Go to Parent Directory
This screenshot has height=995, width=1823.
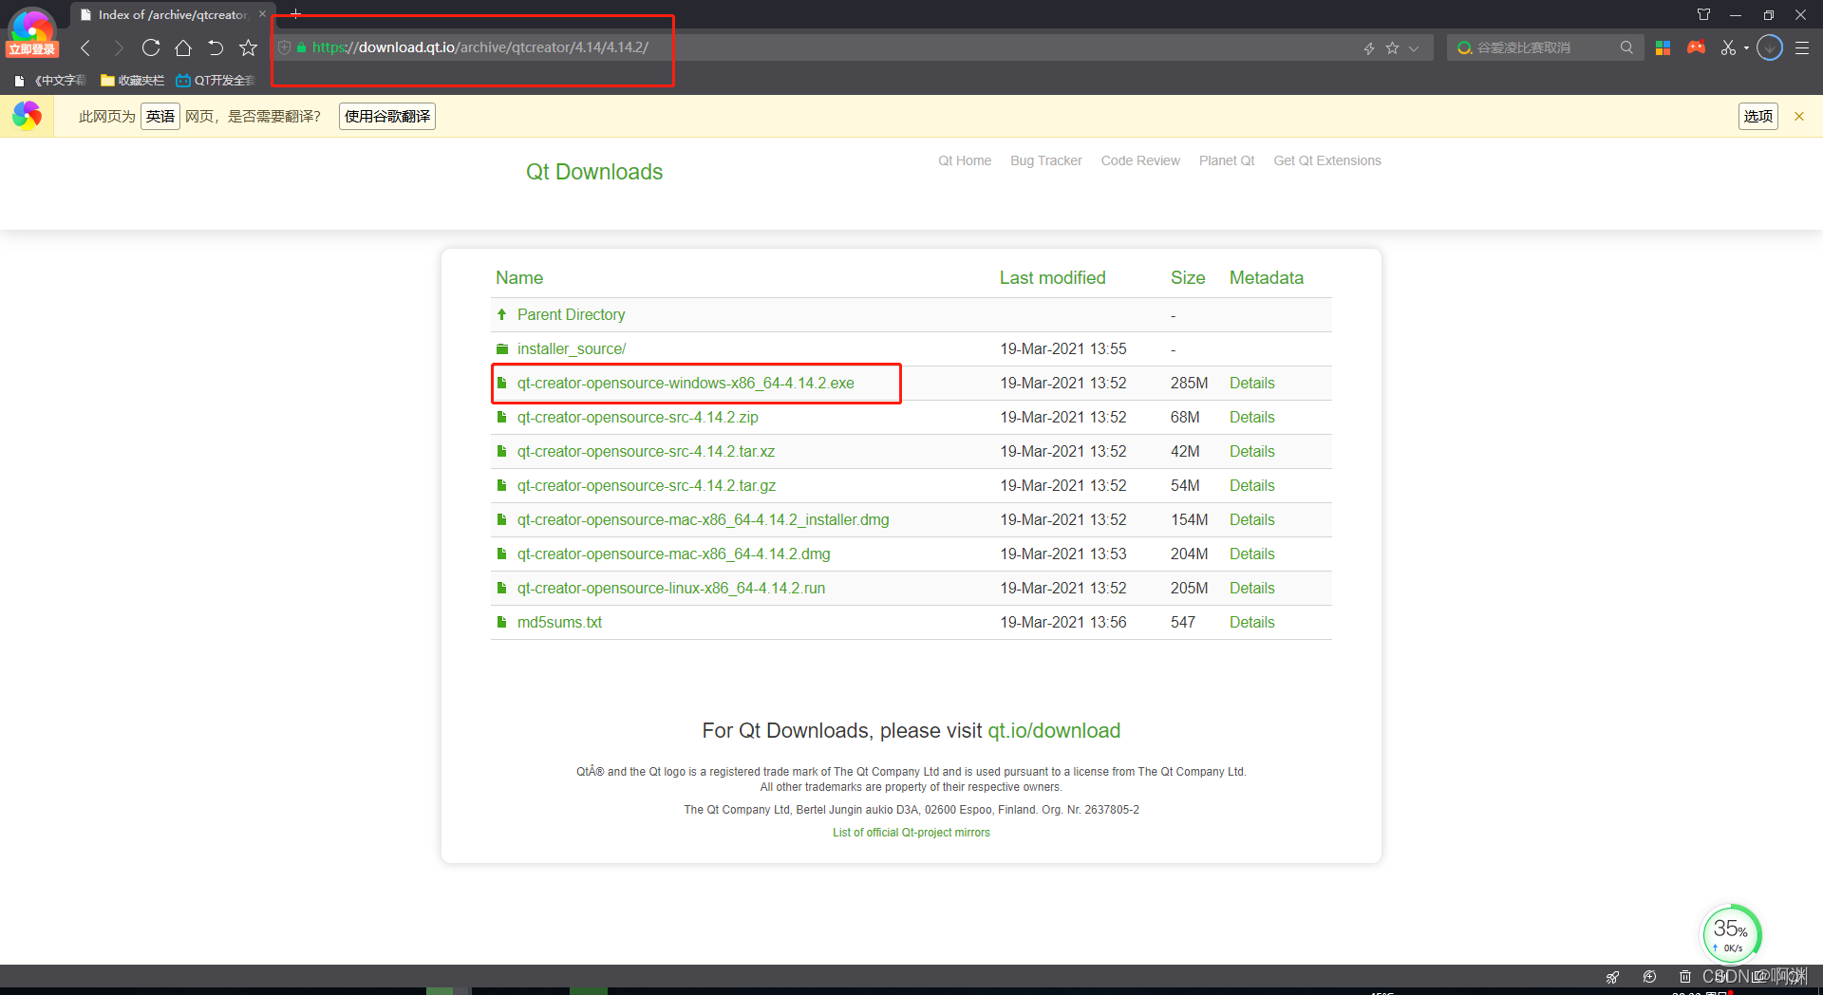coord(571,315)
